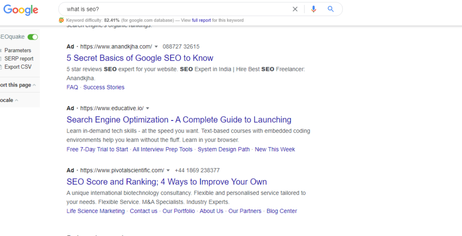The width and height of the screenshot is (462, 236).
Task: Click the SEOquake icon beside Keyword difficulty
Action: (x=61, y=20)
